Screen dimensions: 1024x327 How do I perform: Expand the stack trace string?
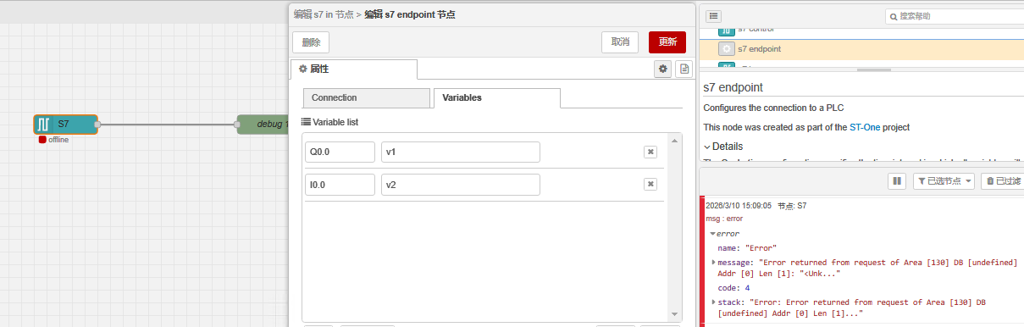point(713,302)
